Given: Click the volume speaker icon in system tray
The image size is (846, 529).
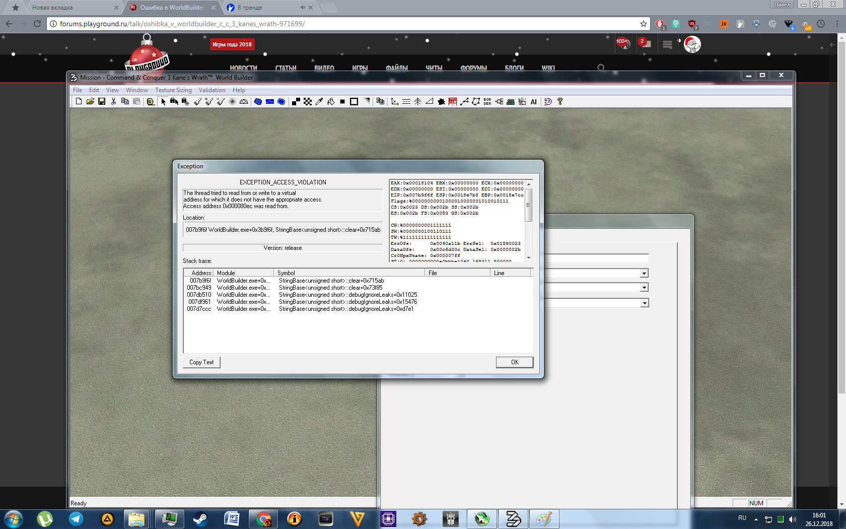Looking at the screenshot, I should pos(793,519).
